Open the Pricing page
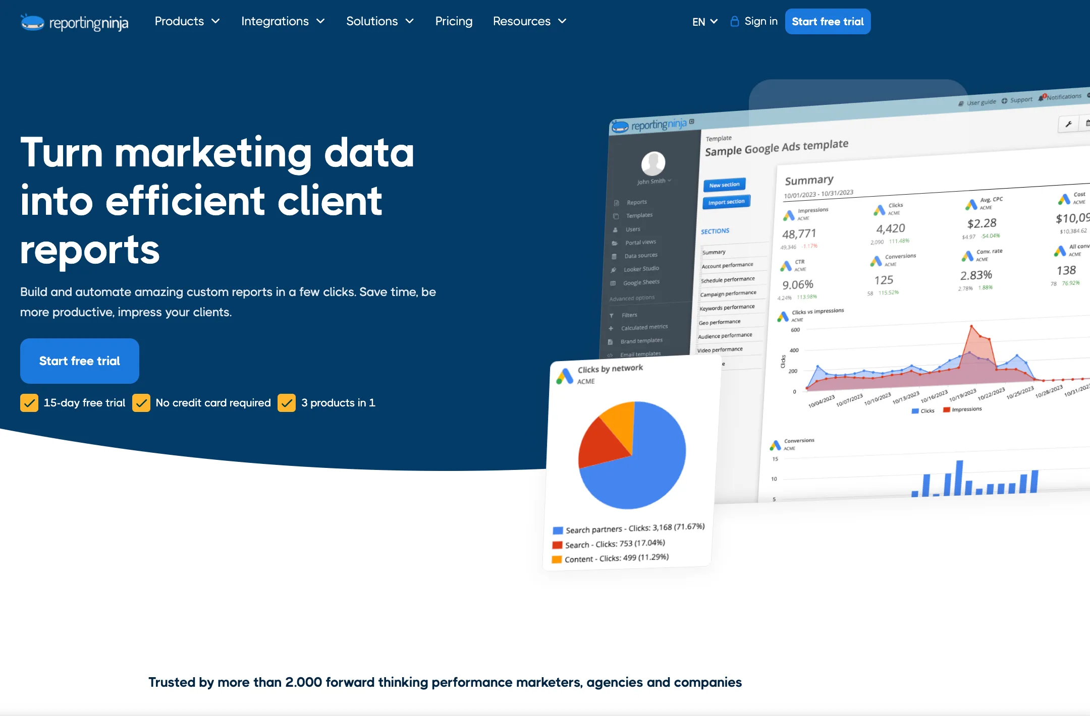Viewport: 1090px width, 716px height. pyautogui.click(x=454, y=21)
